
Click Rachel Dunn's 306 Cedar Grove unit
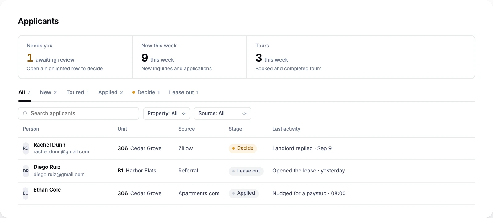[140, 148]
